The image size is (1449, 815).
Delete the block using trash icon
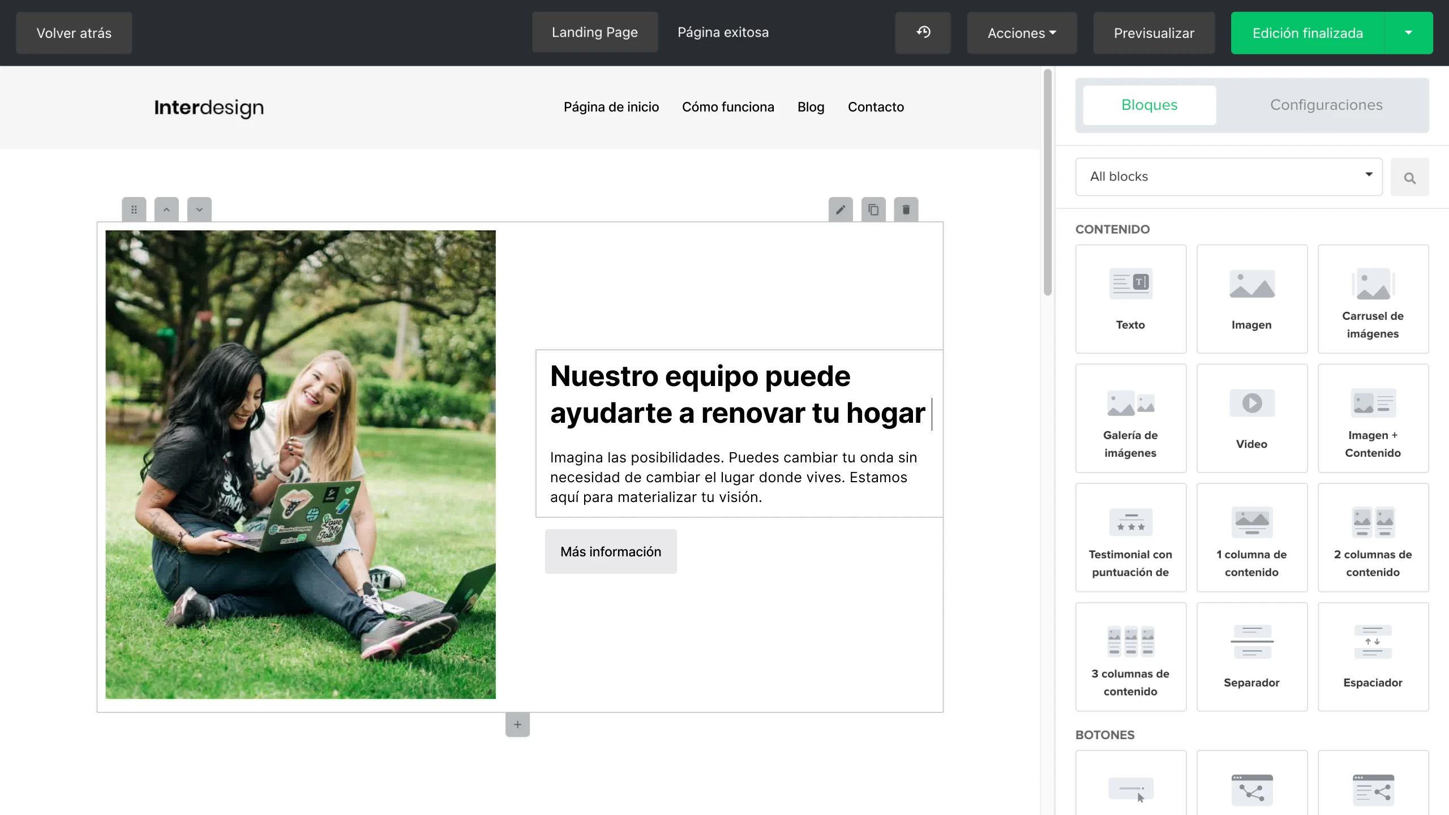tap(906, 210)
